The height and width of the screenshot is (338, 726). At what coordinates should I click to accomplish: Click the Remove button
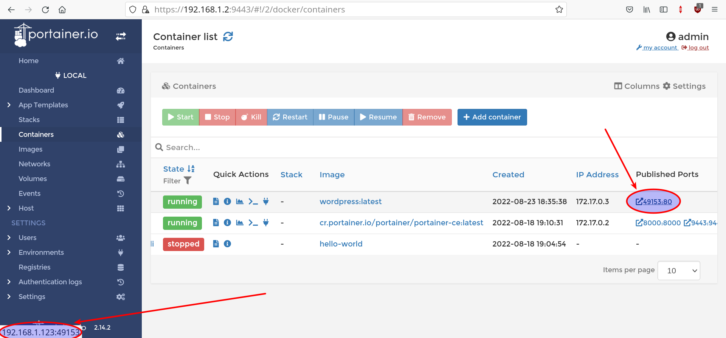(427, 117)
